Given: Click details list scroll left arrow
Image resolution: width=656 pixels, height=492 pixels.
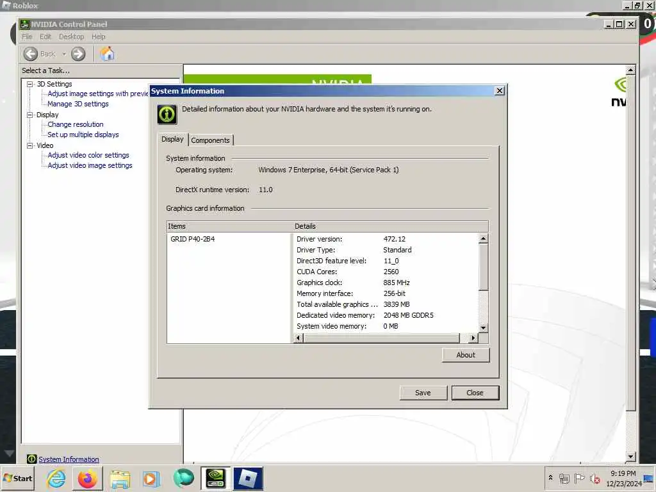Looking at the screenshot, I should pyautogui.click(x=299, y=338).
